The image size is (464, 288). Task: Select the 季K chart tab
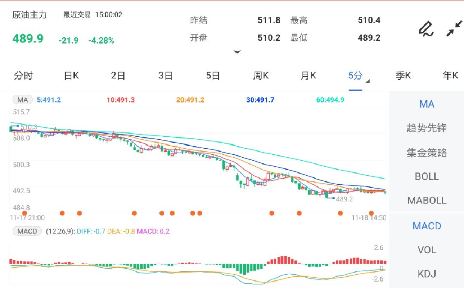point(403,76)
